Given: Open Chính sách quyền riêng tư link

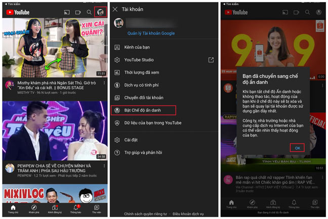Looking at the screenshot, I should [145, 214].
